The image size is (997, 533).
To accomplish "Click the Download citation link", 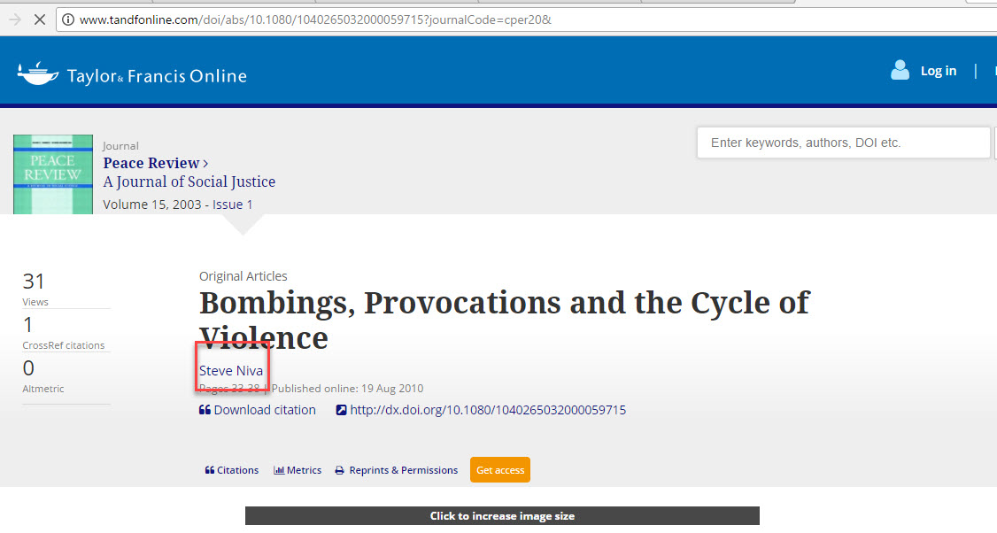I will 264,410.
